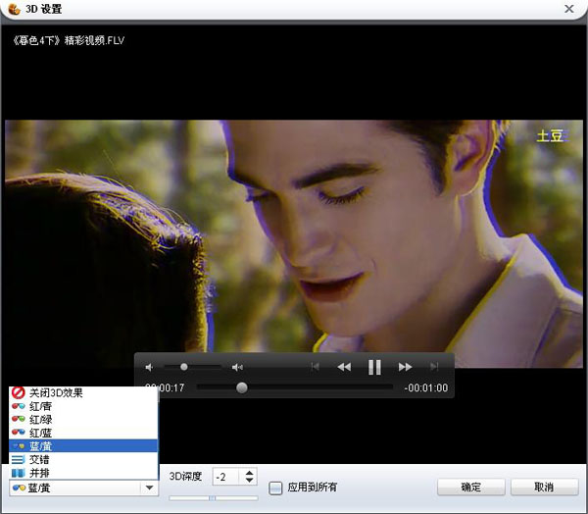The width and height of the screenshot is (588, 514).
Task: Click the 取消 button
Action: point(543,488)
